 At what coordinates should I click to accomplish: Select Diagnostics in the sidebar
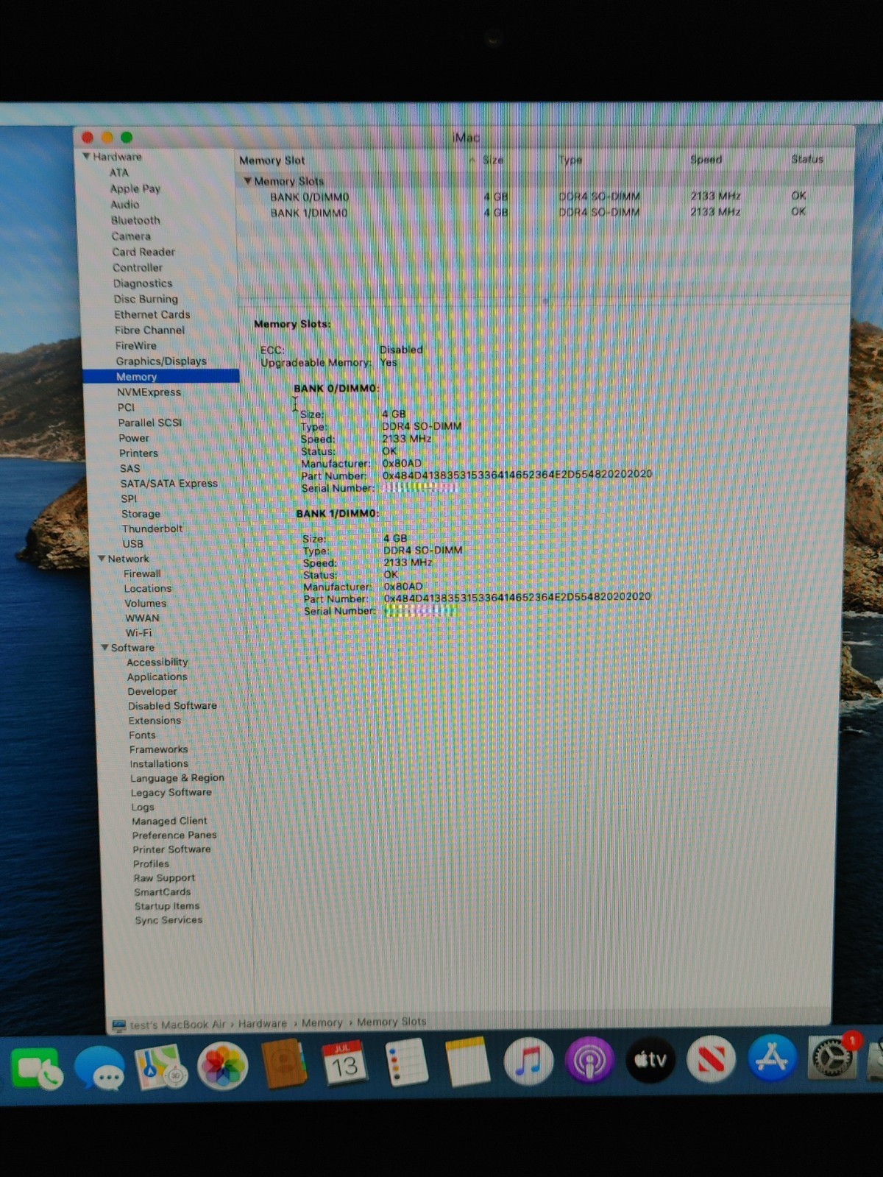[x=143, y=283]
